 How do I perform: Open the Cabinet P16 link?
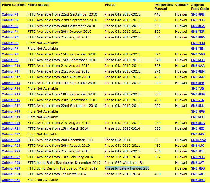11,100
